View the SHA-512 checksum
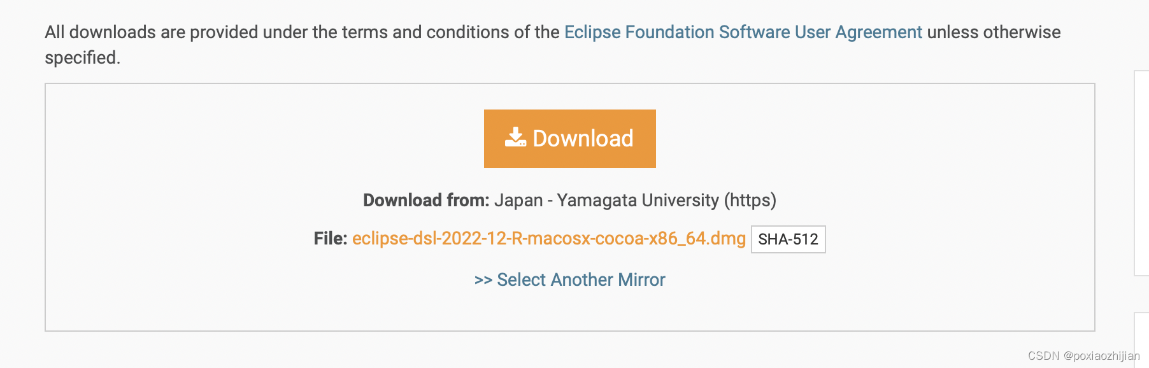 789,239
